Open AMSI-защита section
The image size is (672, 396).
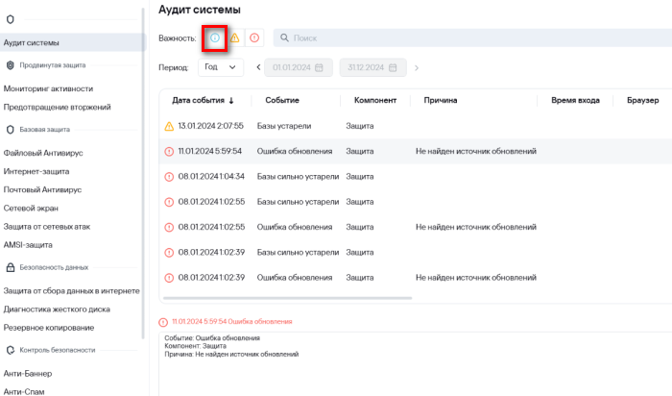28,245
